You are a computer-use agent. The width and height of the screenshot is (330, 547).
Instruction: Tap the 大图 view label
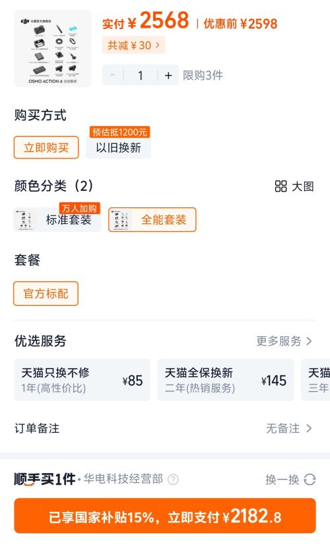coord(303,186)
